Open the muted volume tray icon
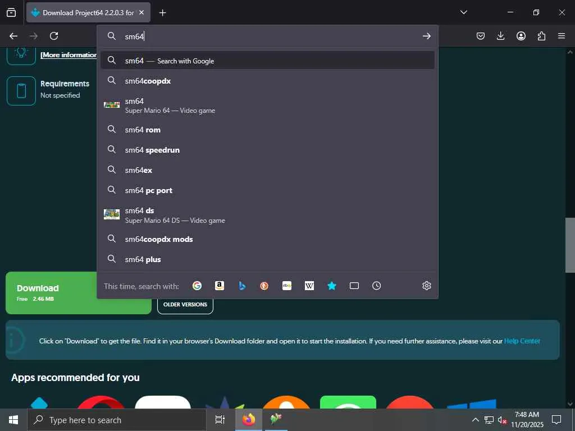 point(502,420)
